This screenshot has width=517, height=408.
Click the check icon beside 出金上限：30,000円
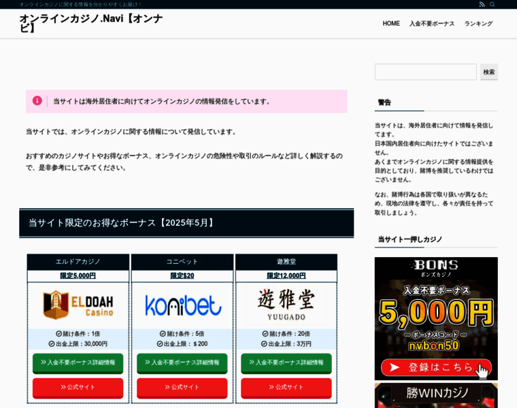coord(52,343)
